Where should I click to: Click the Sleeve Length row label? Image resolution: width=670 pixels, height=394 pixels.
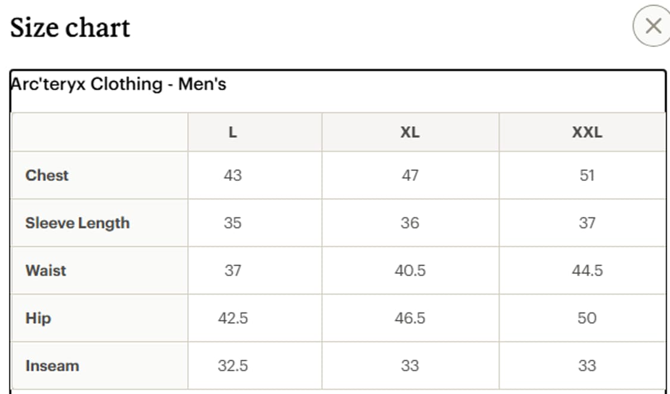(77, 223)
